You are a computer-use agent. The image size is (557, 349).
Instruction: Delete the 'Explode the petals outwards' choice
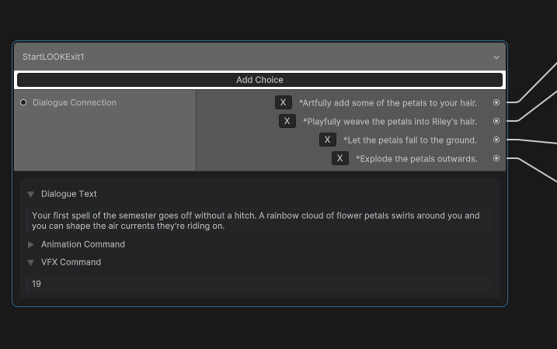[x=340, y=158]
